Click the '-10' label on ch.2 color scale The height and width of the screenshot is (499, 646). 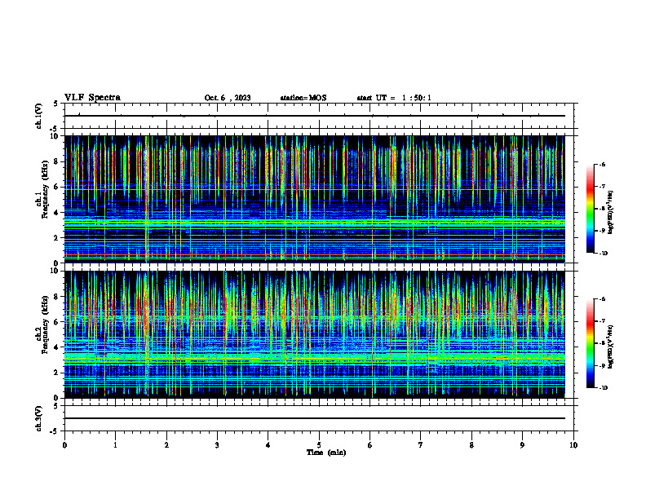click(603, 388)
